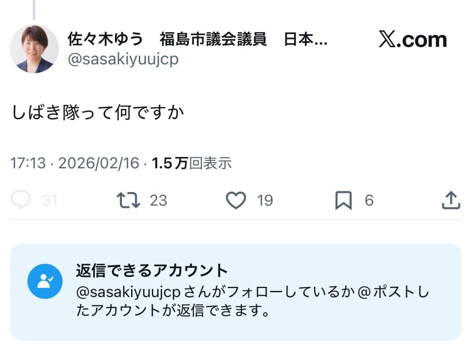
Task: Click the X.com logo
Action: click(413, 40)
